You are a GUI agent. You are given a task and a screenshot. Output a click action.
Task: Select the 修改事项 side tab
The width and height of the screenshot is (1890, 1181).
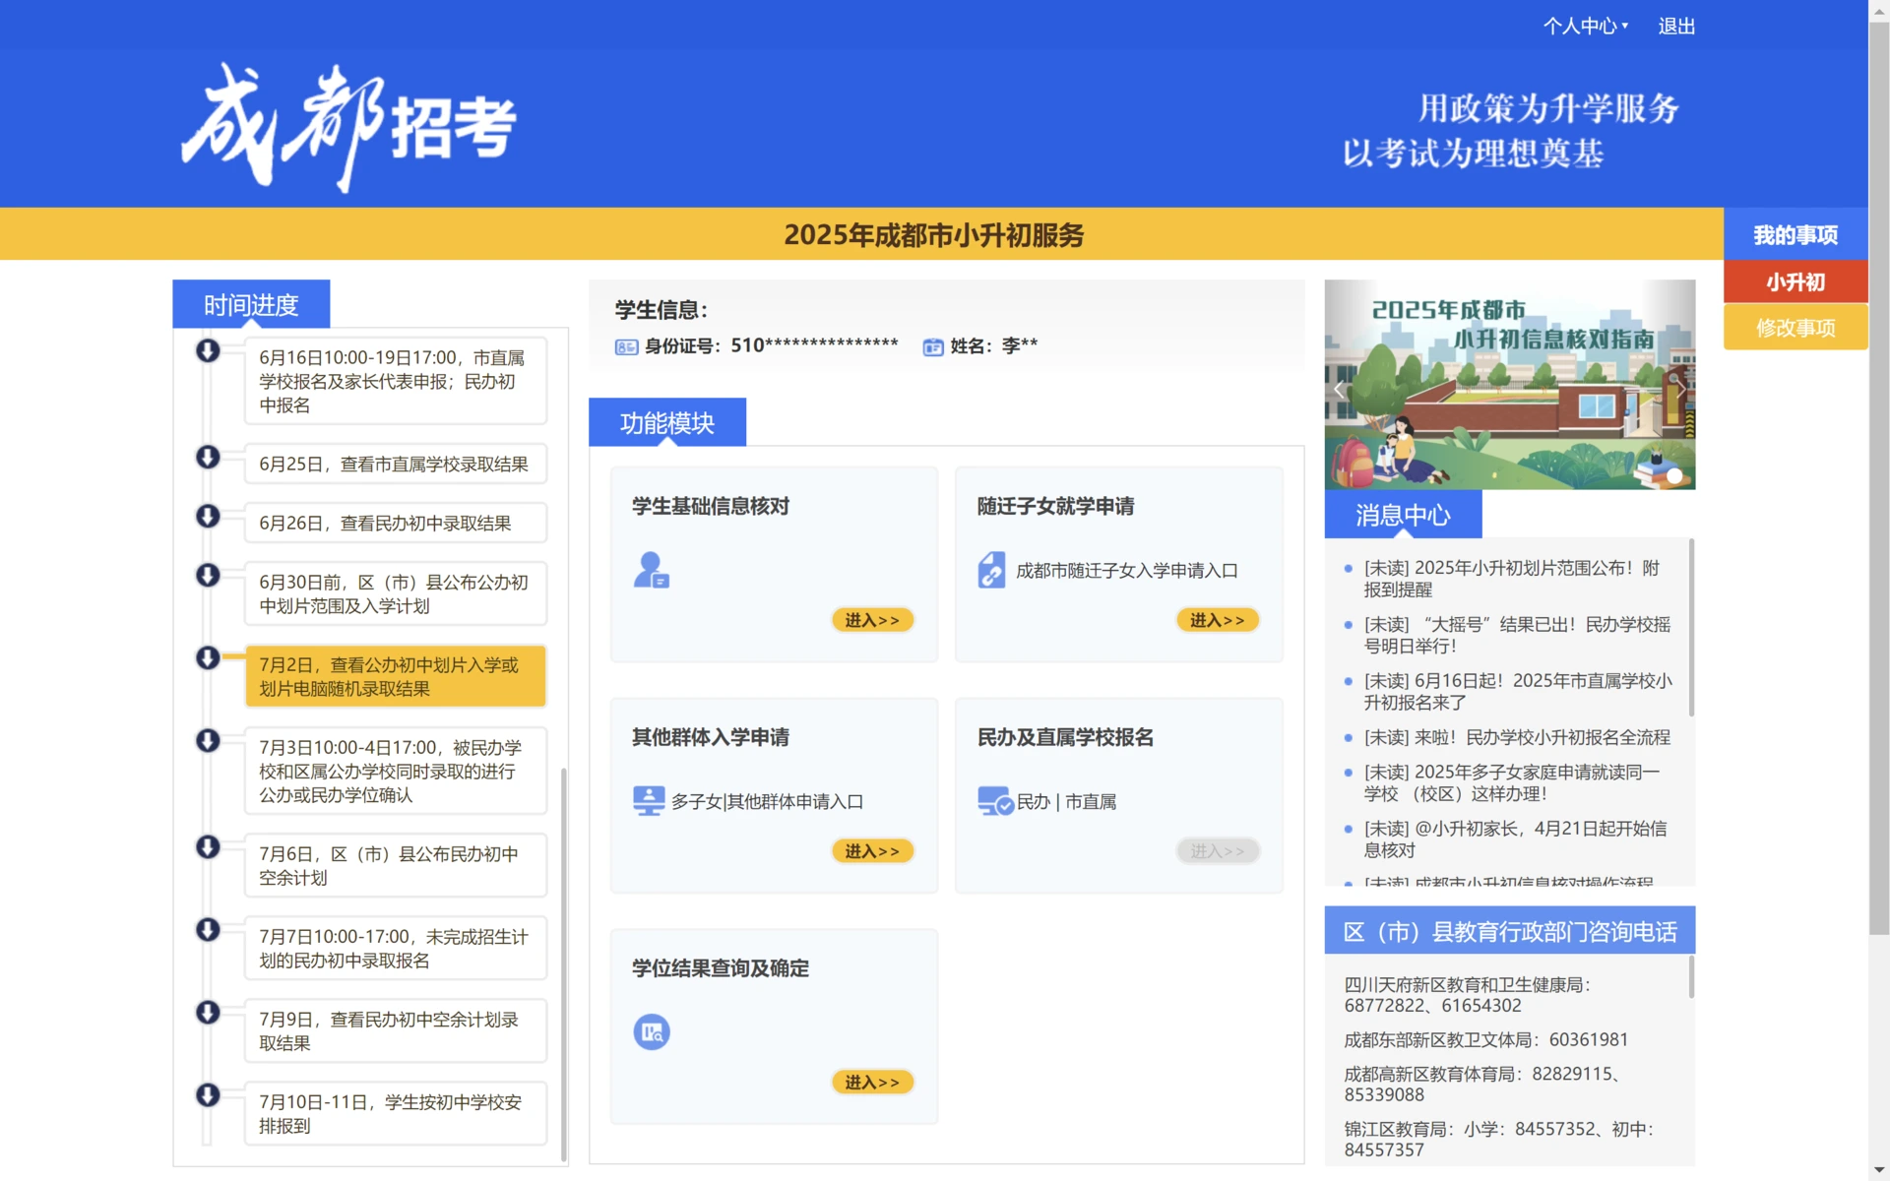coord(1795,328)
